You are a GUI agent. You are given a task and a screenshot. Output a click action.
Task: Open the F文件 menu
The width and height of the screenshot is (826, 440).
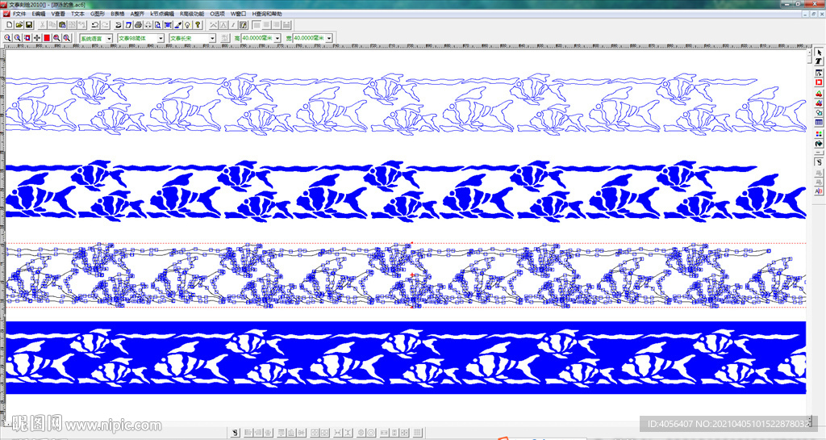tap(19, 14)
